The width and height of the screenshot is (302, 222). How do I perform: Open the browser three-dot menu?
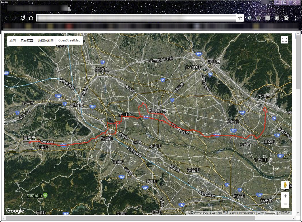[295, 18]
